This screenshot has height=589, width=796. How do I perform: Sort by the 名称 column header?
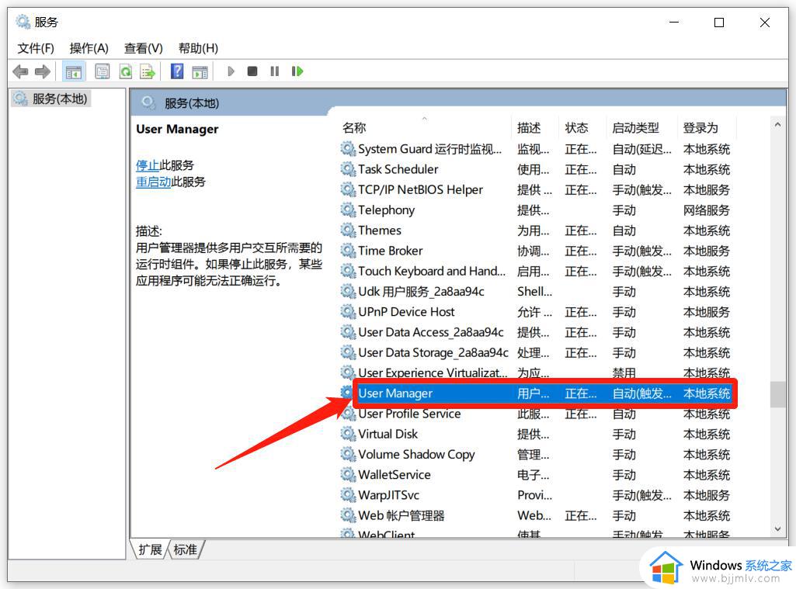pos(354,128)
